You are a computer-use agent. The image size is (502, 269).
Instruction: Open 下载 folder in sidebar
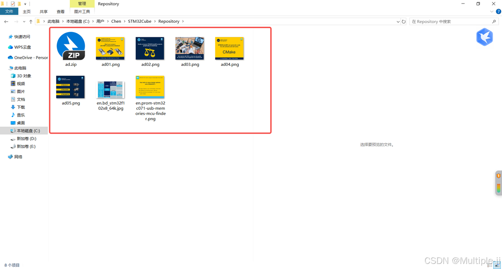18,107
